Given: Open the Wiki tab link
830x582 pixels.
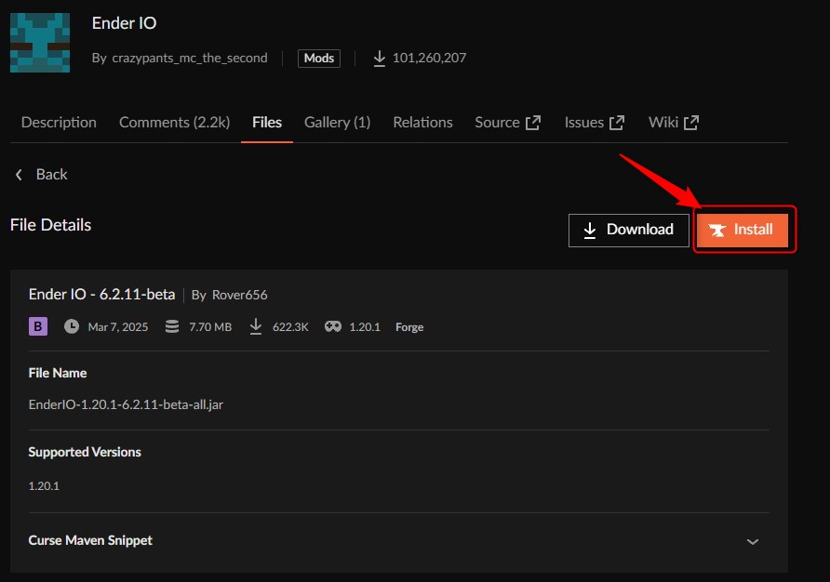Looking at the screenshot, I should click(x=674, y=122).
